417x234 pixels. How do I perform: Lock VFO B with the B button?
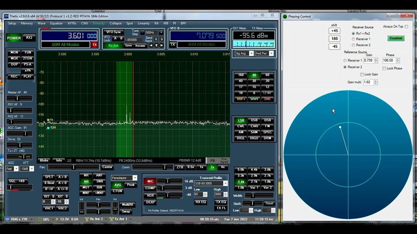point(121,38)
